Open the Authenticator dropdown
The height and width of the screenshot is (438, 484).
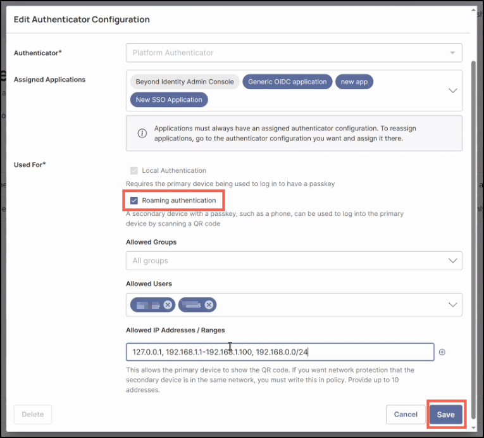(x=294, y=53)
